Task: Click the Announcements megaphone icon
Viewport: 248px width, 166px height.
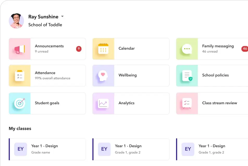Action: point(20,49)
